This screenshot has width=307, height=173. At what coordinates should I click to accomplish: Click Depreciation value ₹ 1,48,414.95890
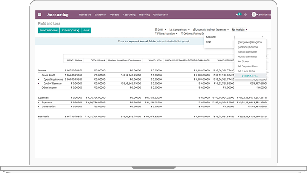(258, 107)
